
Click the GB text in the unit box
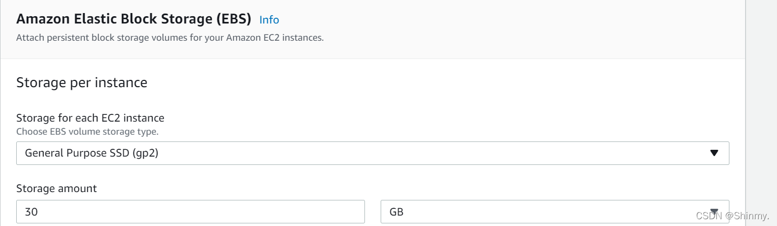pos(396,212)
